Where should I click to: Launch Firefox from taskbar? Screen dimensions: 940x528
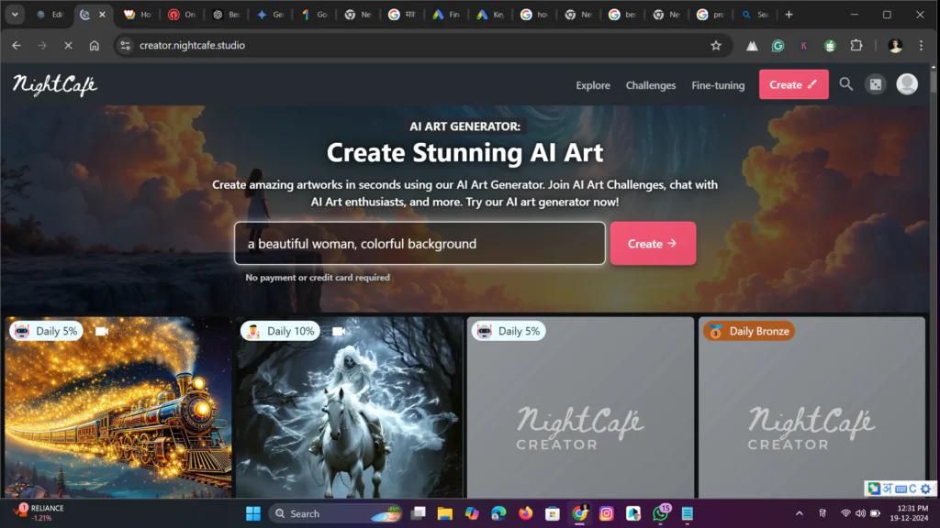[x=526, y=513]
